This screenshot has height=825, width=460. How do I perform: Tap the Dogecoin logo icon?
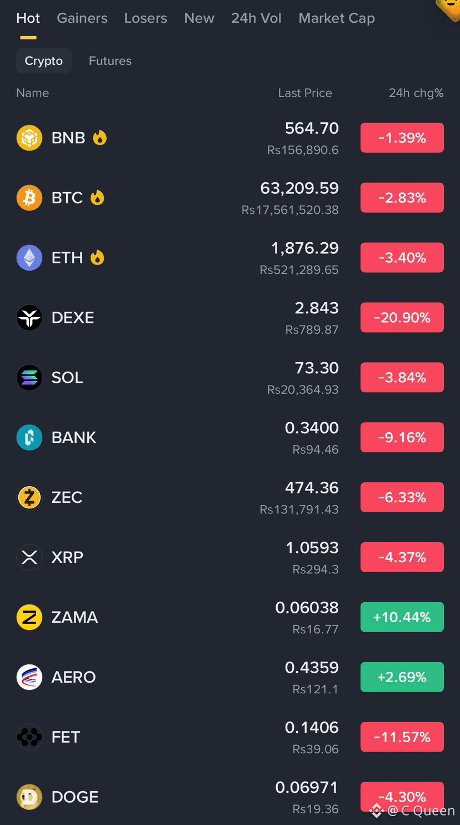pos(29,797)
